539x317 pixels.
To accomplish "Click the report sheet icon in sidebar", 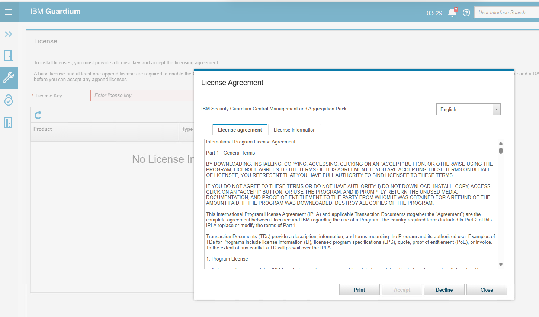I will pos(8,122).
